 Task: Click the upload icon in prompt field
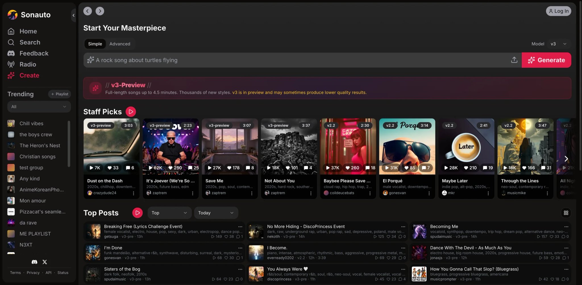pyautogui.click(x=514, y=60)
